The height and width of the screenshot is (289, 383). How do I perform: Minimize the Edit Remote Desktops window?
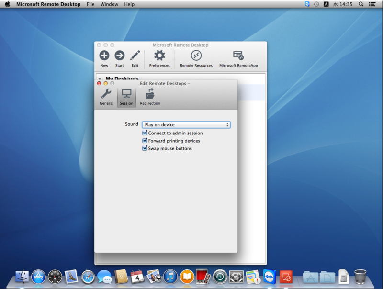pos(105,83)
